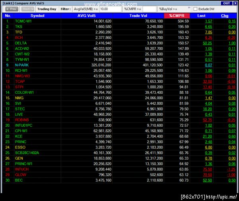Click last price 32.00 of TCAP

pyautogui.click(x=208, y=81)
